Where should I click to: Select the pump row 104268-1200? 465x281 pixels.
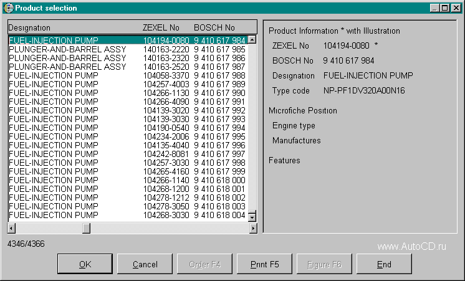[x=128, y=189]
